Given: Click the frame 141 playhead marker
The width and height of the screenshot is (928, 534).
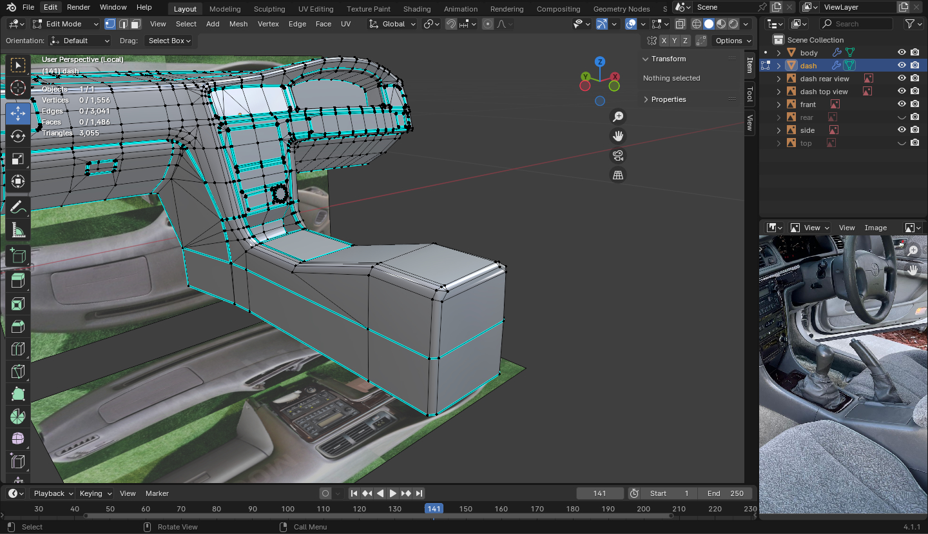Looking at the screenshot, I should point(434,509).
